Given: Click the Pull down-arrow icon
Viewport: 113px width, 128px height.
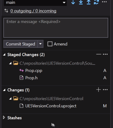Looking at the screenshot, I should click(81, 2).
